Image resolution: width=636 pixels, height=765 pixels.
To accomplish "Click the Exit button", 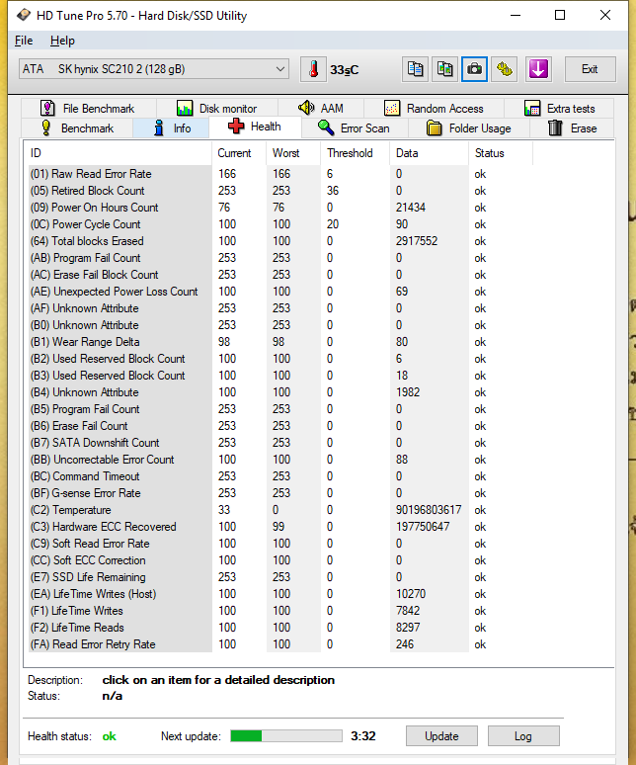I will pos(590,69).
